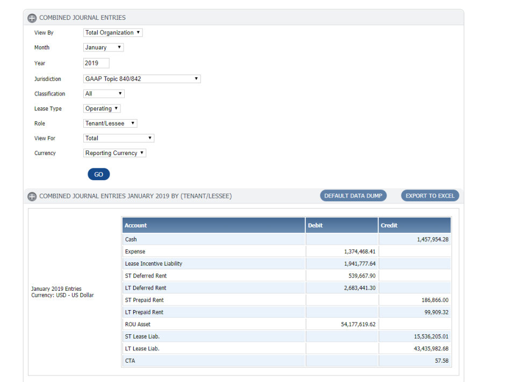Click the Currency dropdown arrow
Viewport: 516px width, 382px height.
coord(141,153)
